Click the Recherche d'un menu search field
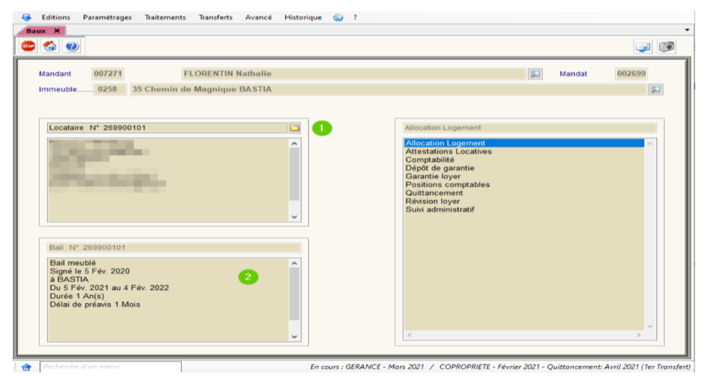 pos(108,367)
